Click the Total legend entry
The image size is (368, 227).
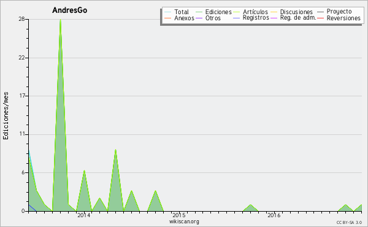[177, 12]
